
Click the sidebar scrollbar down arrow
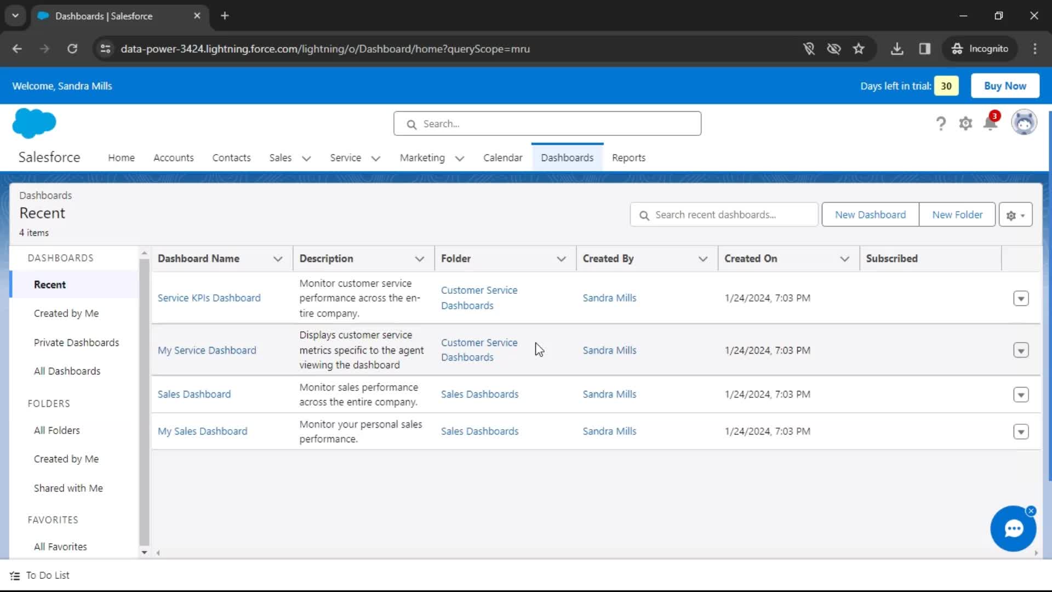point(144,553)
